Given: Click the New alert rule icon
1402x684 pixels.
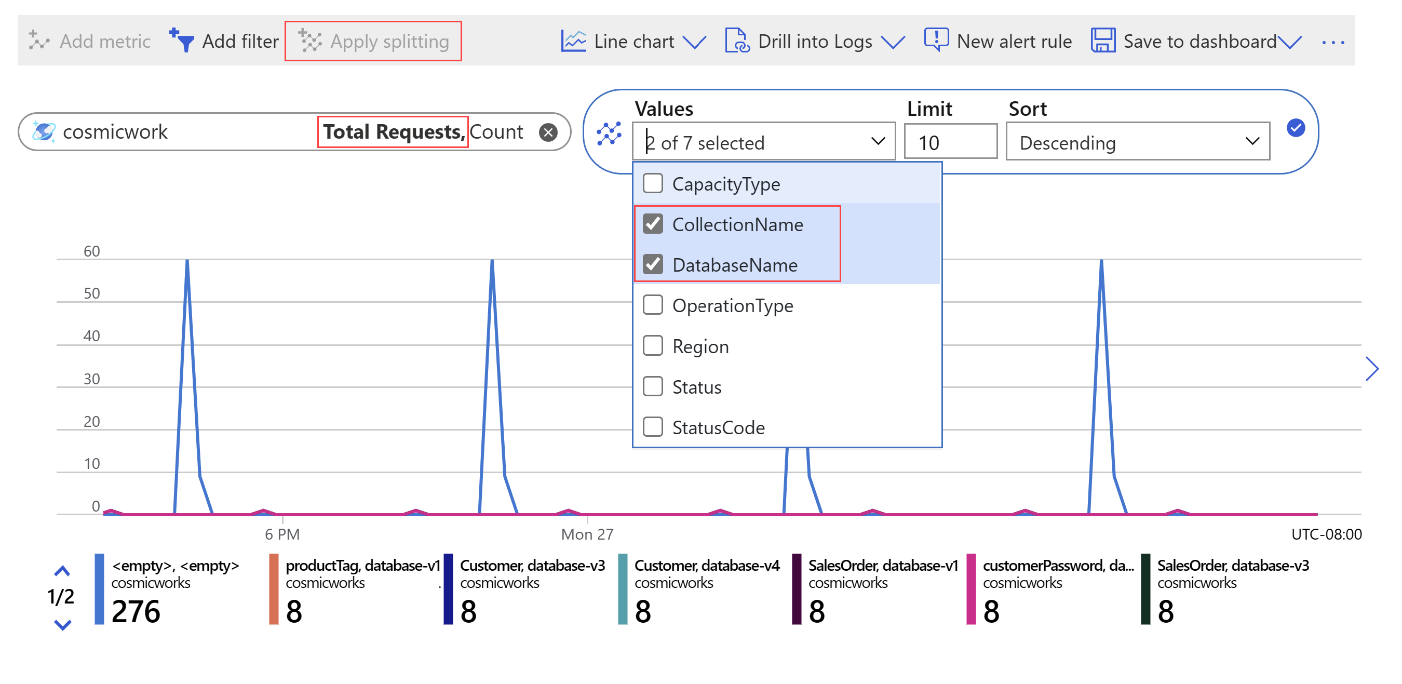Looking at the screenshot, I should tap(936, 39).
